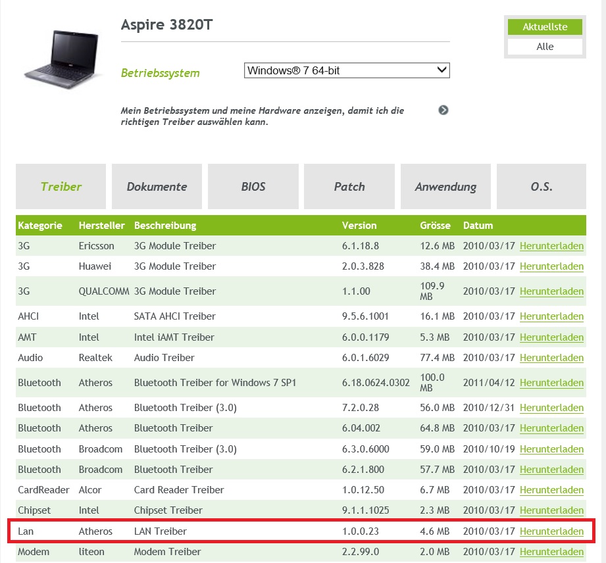The height and width of the screenshot is (563, 606).
Task: Click the Datum column header
Action: 478,226
